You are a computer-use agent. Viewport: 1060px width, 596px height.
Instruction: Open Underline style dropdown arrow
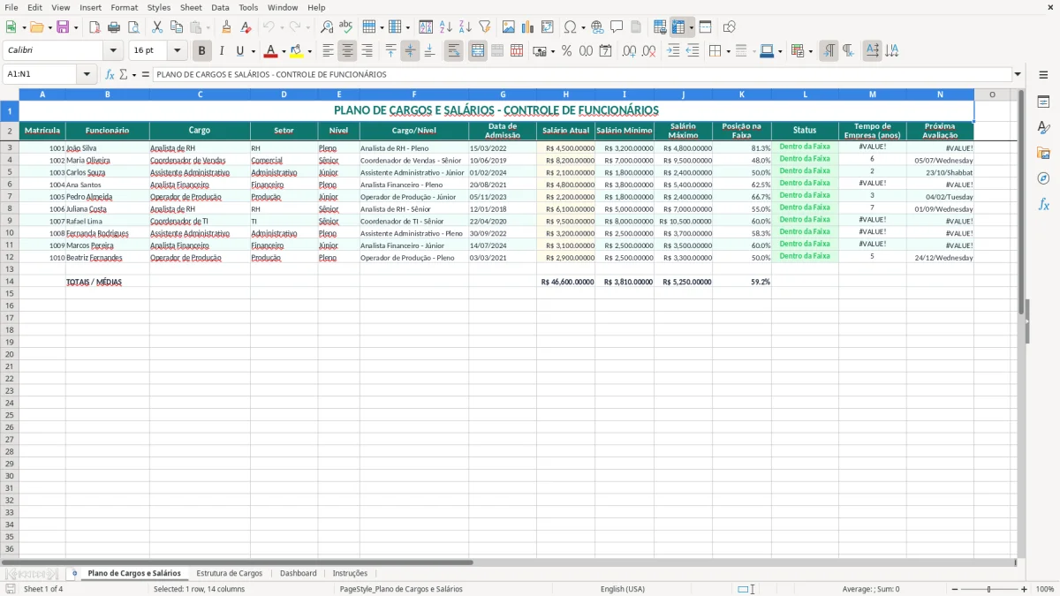(x=253, y=51)
